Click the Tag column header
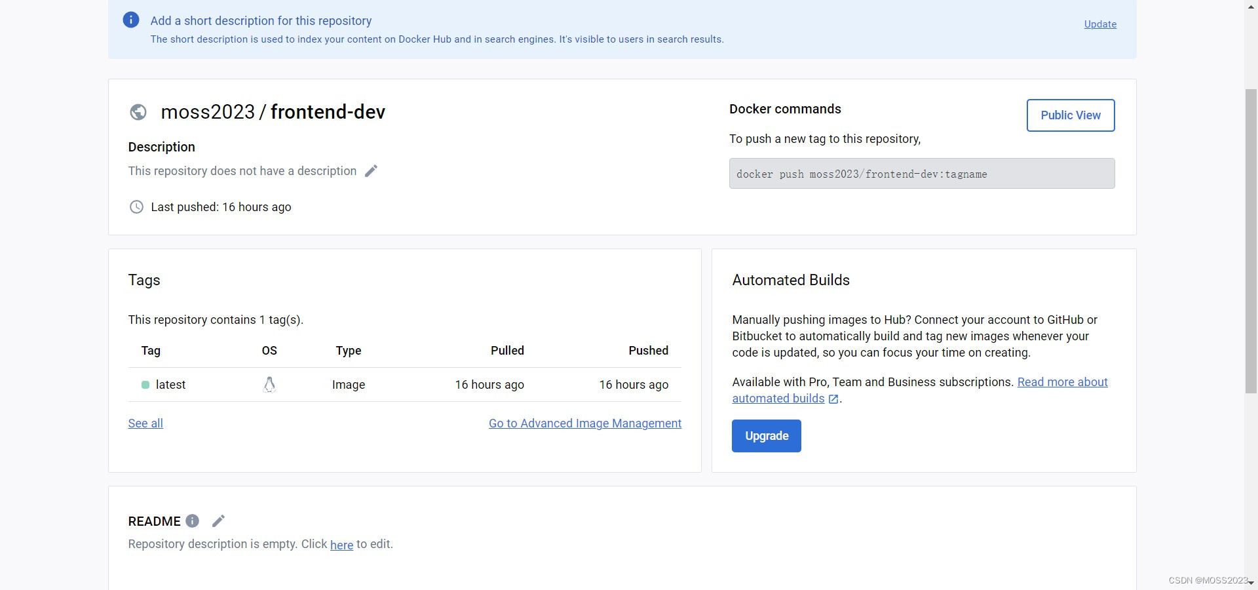The width and height of the screenshot is (1258, 590). tap(151, 351)
